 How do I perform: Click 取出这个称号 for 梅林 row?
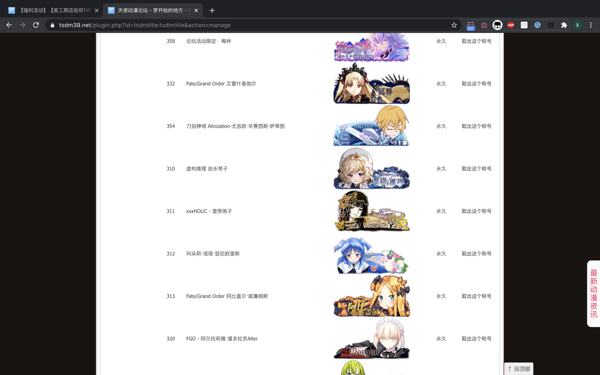(476, 41)
